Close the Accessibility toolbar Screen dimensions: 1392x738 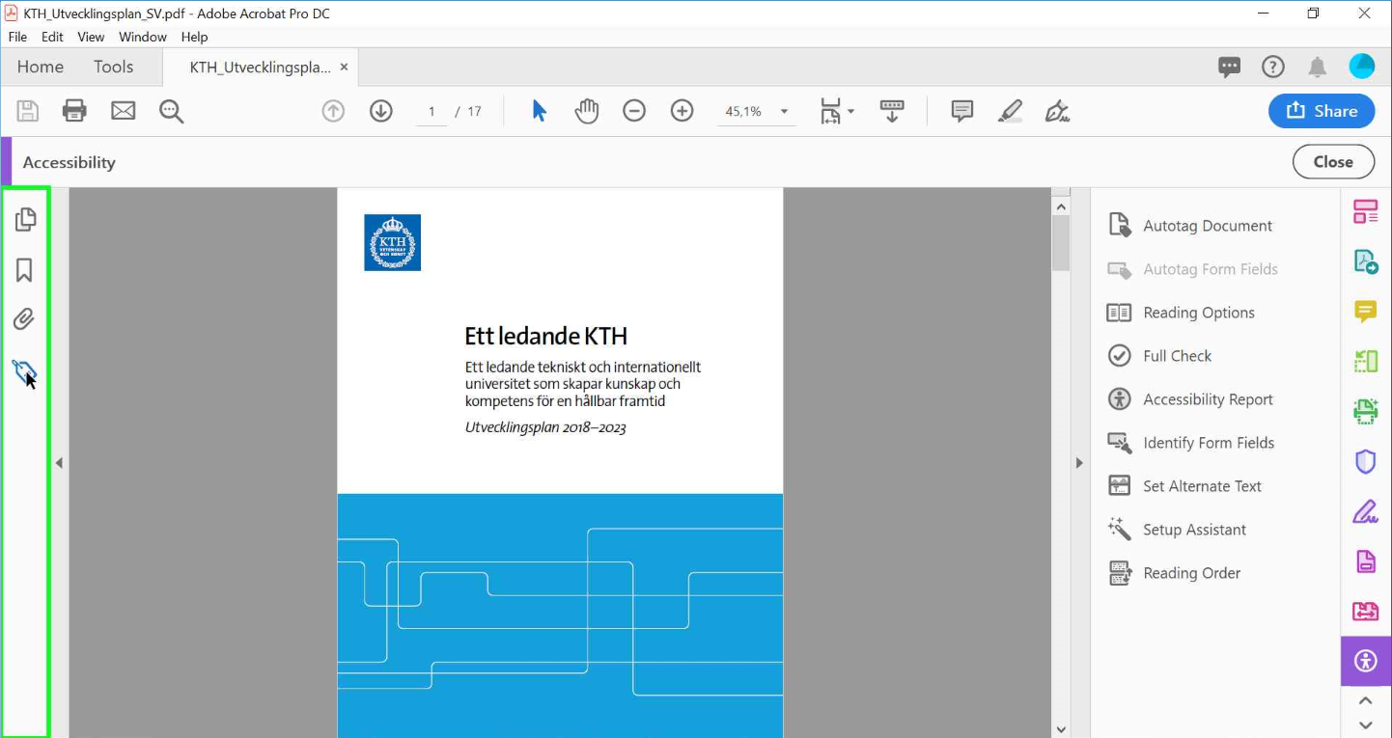coord(1334,162)
